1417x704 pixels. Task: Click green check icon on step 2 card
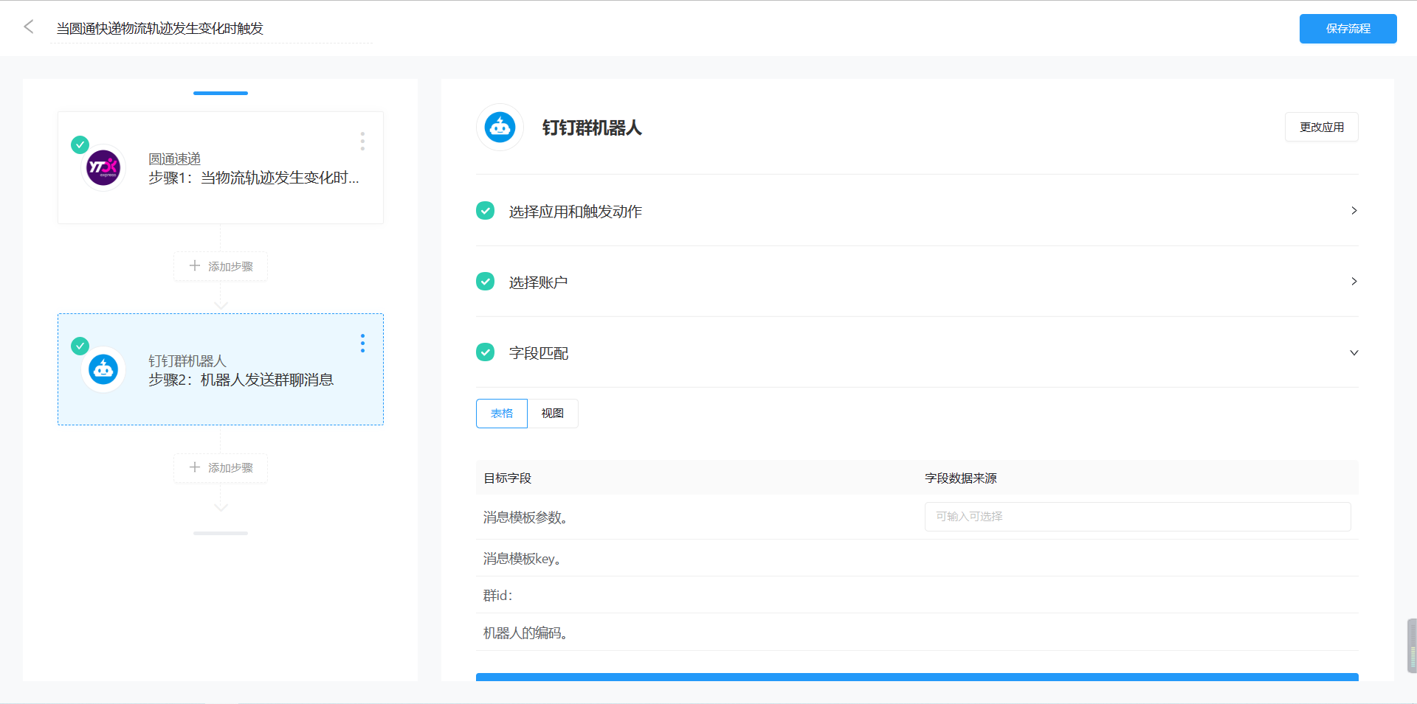[80, 346]
